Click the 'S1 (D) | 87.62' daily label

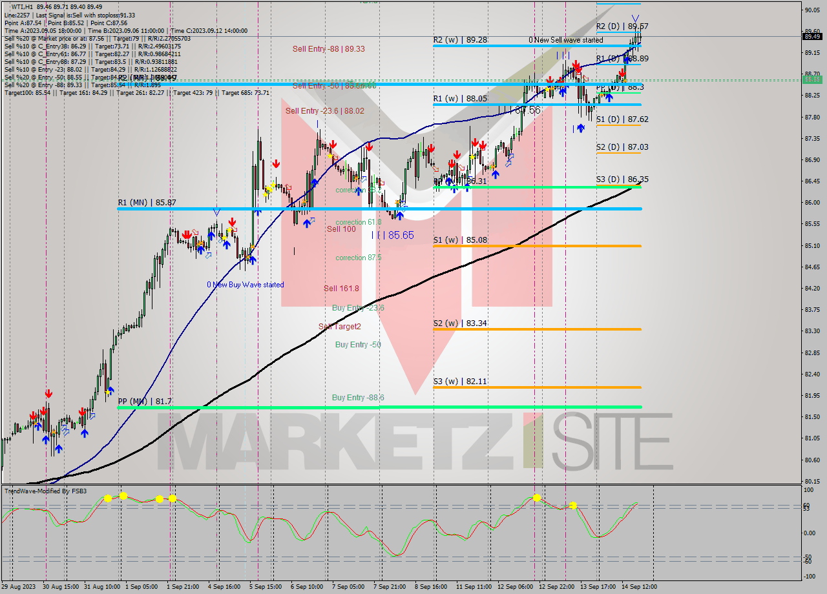click(622, 119)
